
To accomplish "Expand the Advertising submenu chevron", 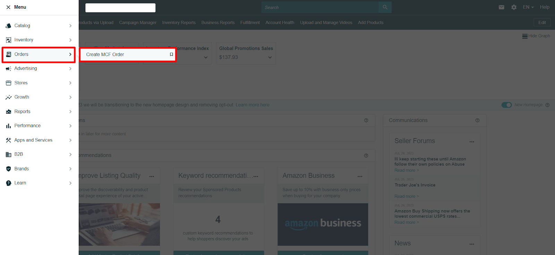I will coord(70,69).
